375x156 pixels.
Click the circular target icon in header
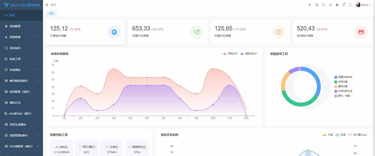tap(317, 5)
